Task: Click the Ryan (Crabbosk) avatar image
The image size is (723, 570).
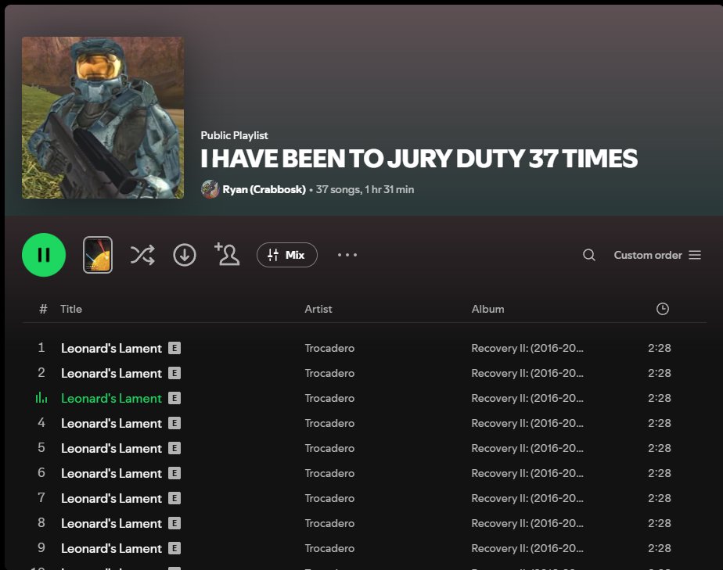Action: tap(210, 189)
